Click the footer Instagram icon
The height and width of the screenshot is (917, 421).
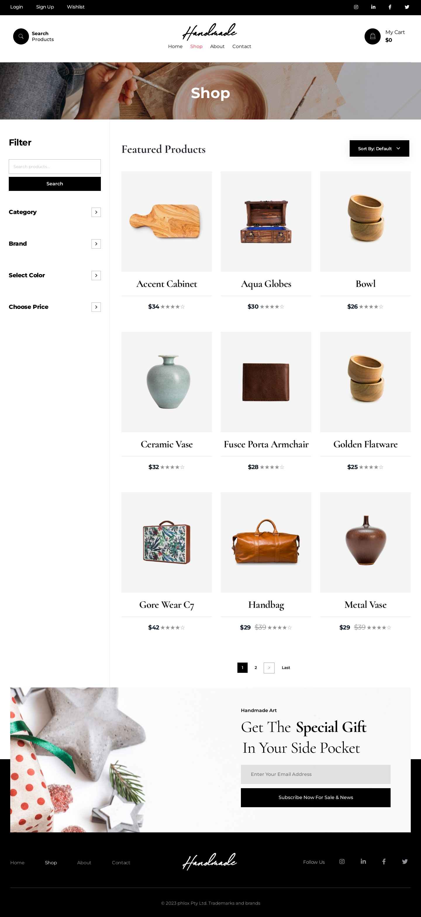click(342, 861)
